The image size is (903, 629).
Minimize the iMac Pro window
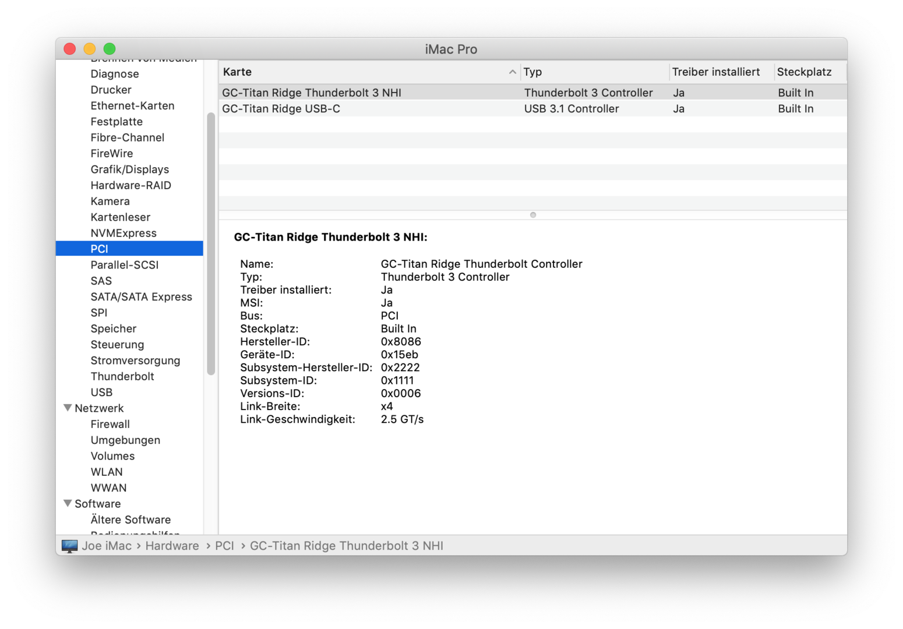90,49
